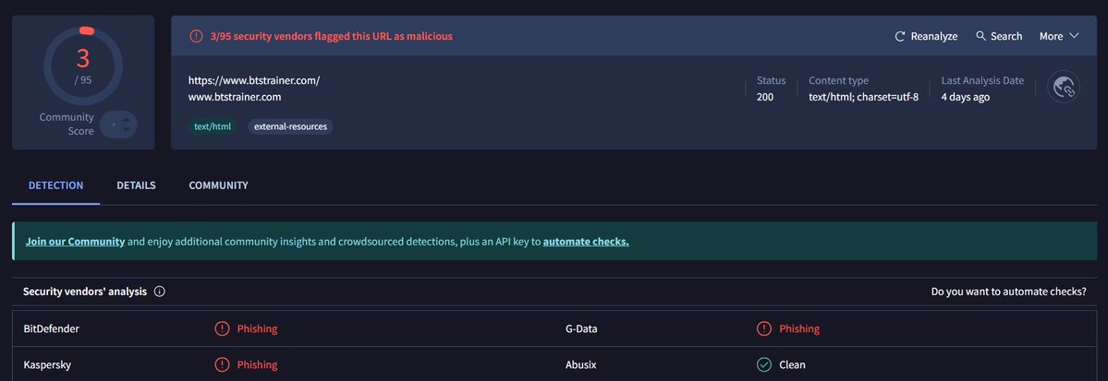The image size is (1108, 381).
Task: Click the Clean result for Abusix
Action: tap(792, 364)
